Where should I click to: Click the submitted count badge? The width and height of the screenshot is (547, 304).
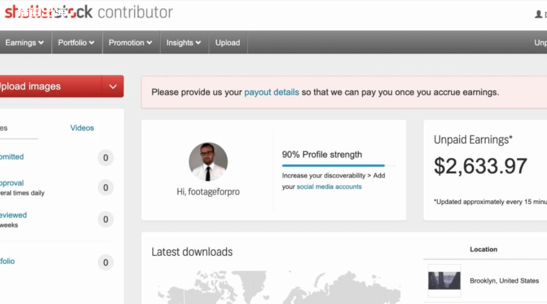(x=105, y=158)
